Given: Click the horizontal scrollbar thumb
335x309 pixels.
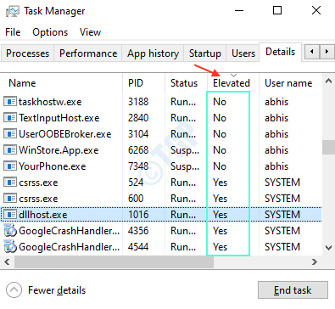Looking at the screenshot, I should pos(114,262).
